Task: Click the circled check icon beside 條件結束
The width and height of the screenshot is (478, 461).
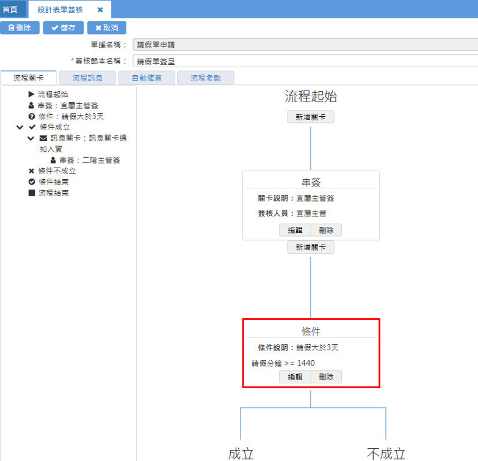Action: pos(31,182)
